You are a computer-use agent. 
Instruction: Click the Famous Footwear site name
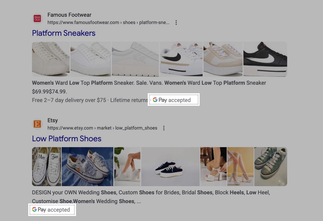point(69,15)
